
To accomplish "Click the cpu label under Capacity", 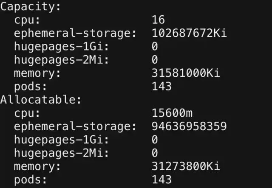I will coord(27,20).
